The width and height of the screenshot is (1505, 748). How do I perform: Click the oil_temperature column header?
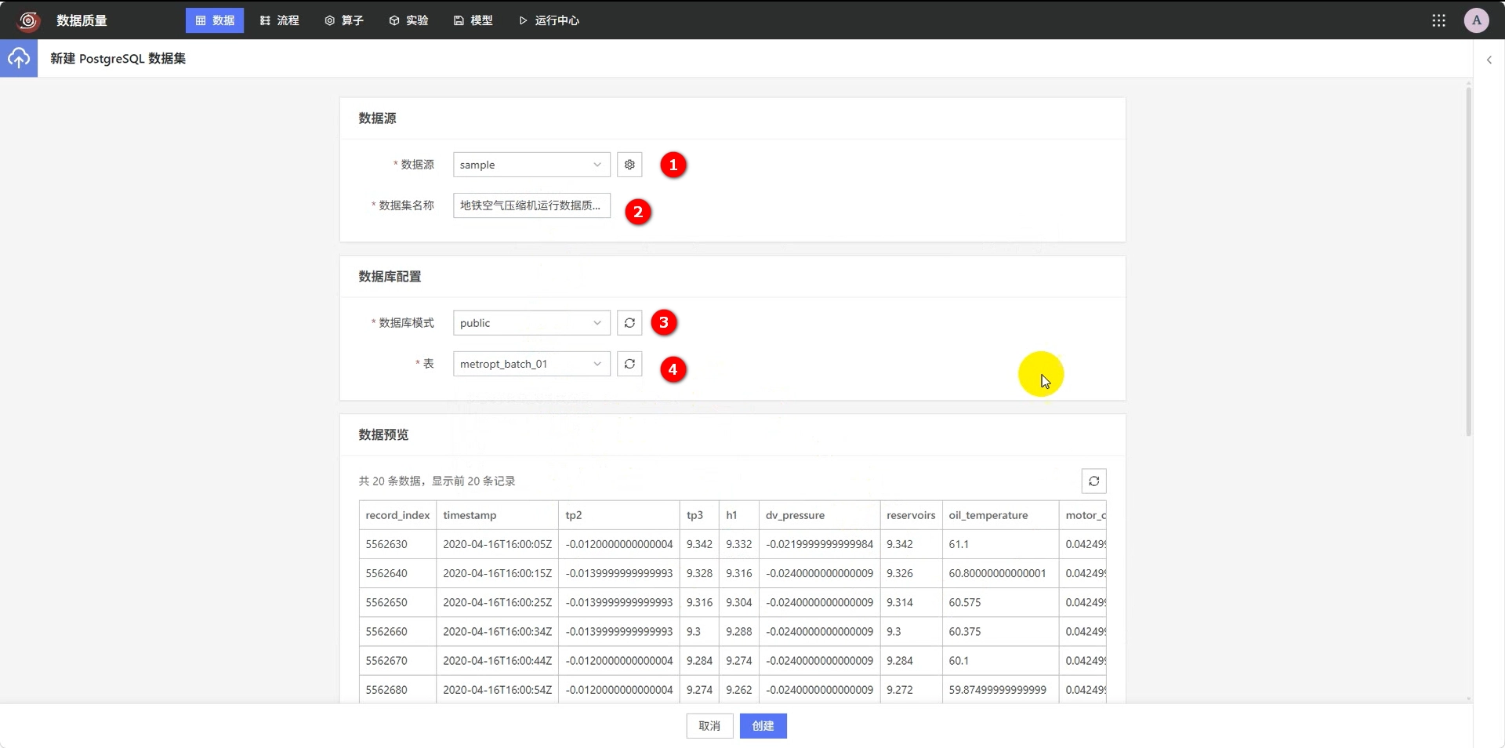pyautogui.click(x=1000, y=515)
